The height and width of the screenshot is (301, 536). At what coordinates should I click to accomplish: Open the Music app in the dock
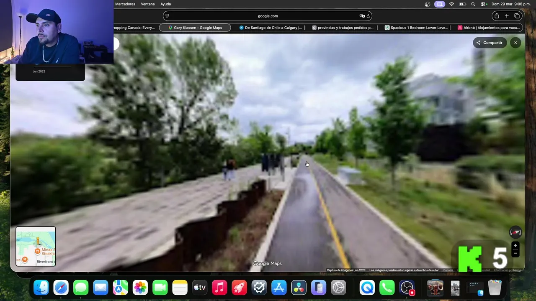219,288
